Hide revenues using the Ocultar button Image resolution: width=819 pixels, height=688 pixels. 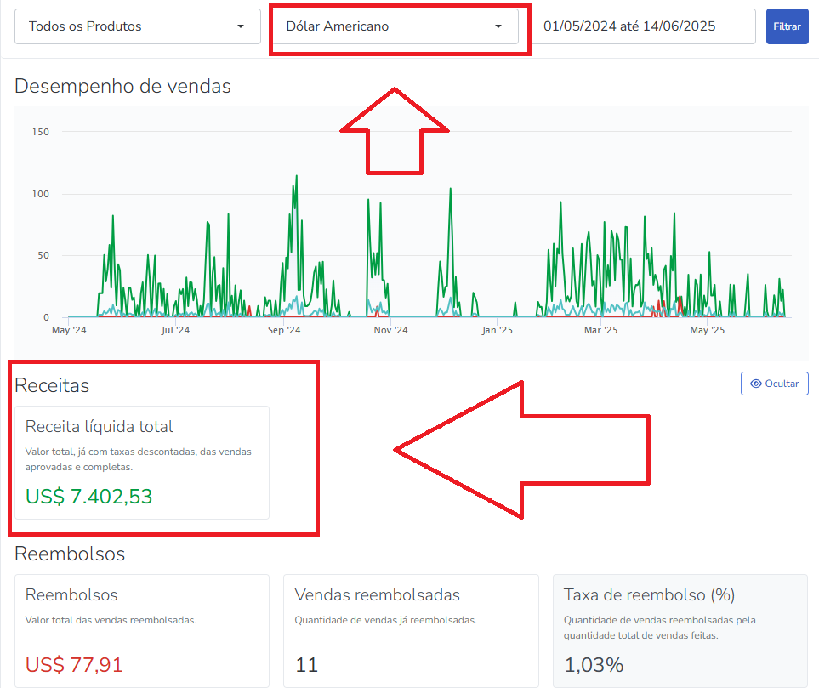(x=775, y=384)
